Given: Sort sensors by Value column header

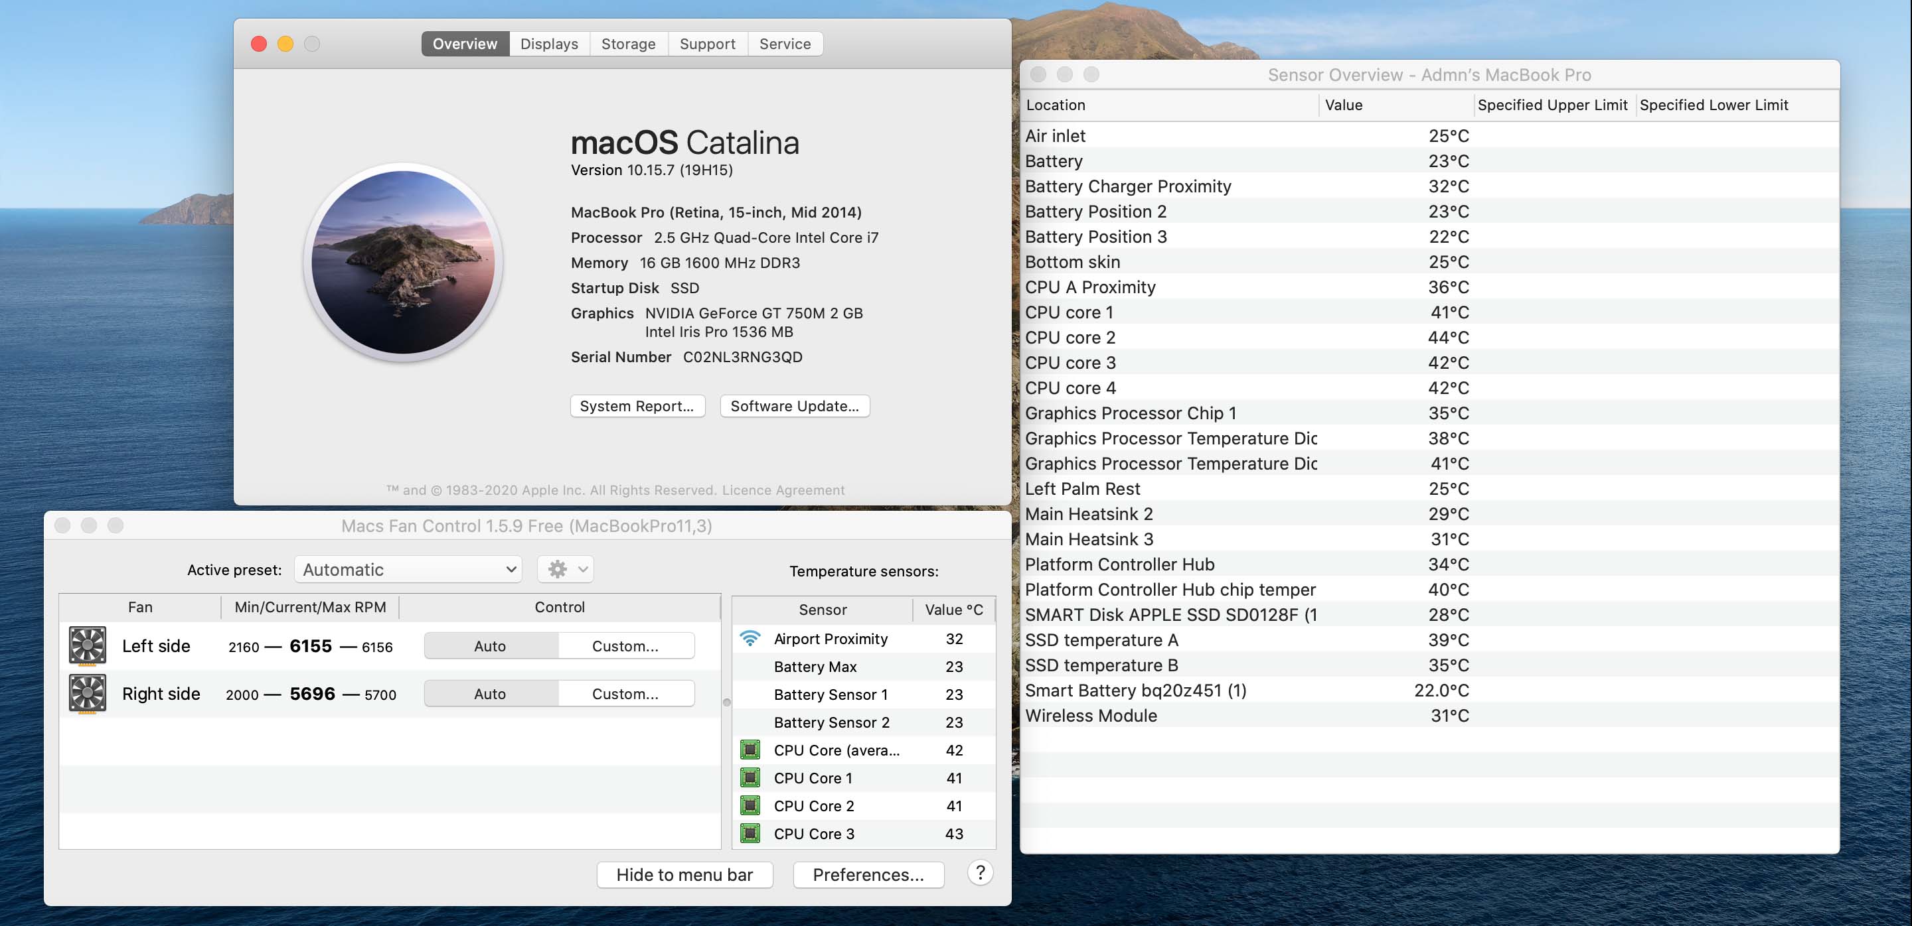Looking at the screenshot, I should tap(1344, 105).
